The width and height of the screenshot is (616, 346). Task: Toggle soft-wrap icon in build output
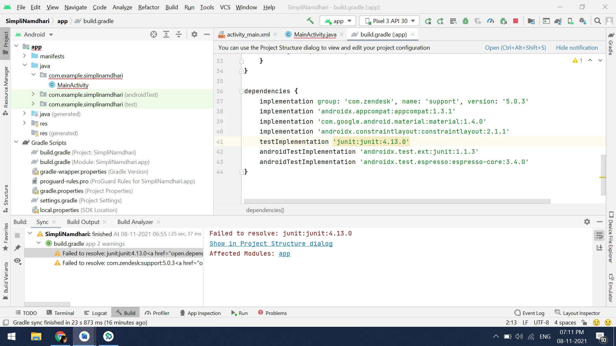pos(599,236)
